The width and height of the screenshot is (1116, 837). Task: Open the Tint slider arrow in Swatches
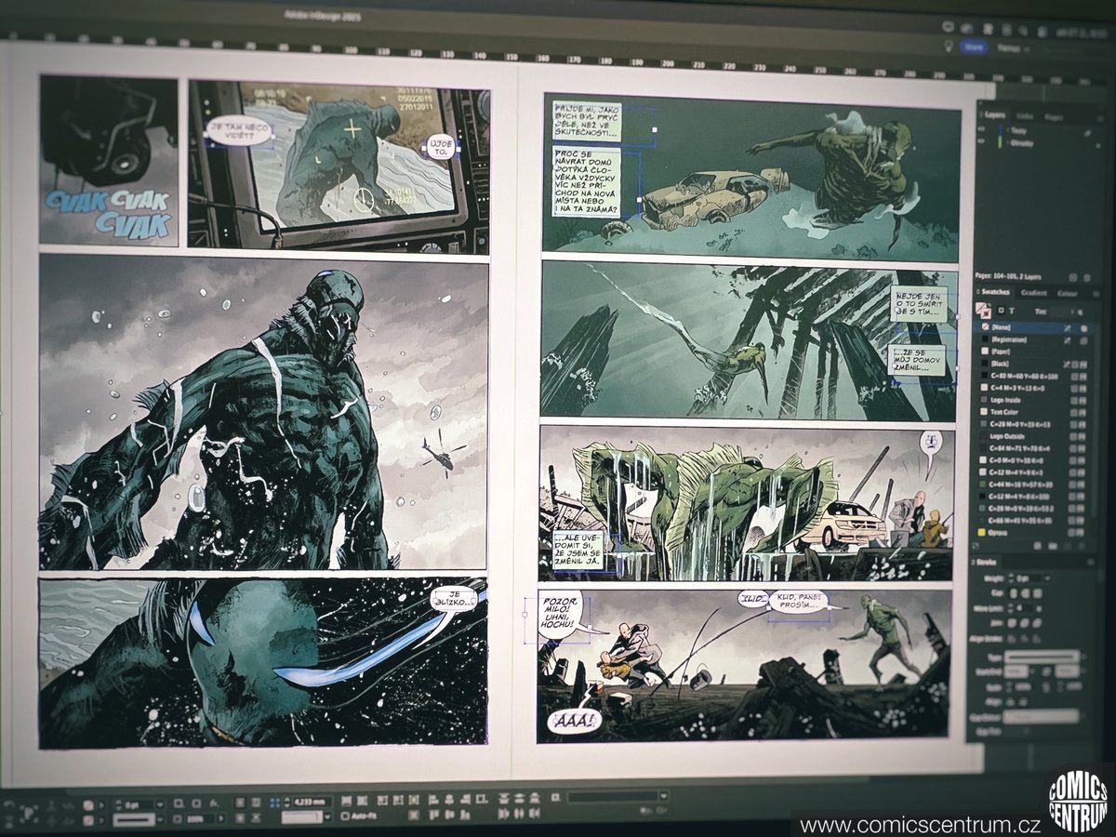1072,312
